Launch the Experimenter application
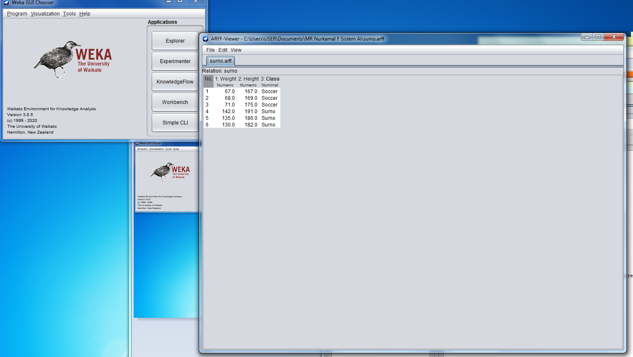Viewport: 633px width, 357px height. point(175,61)
